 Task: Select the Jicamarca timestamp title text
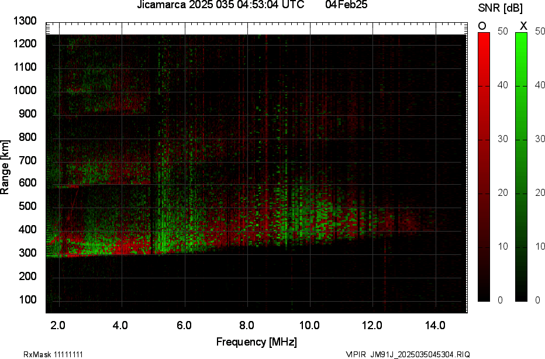pyautogui.click(x=219, y=5)
